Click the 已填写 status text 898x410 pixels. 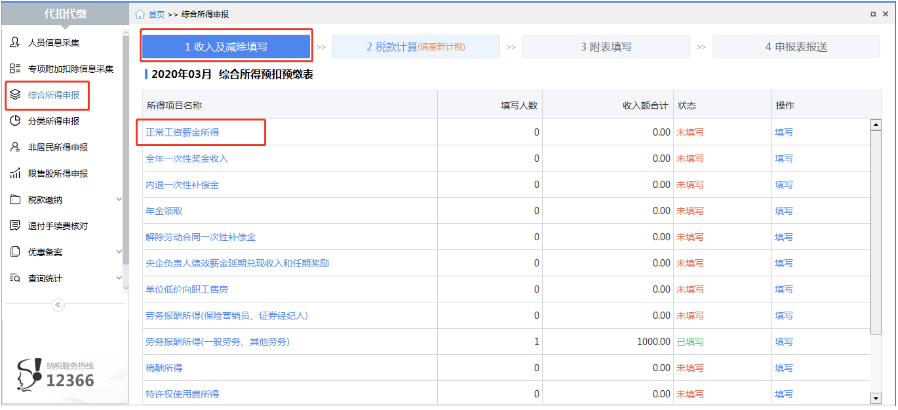click(x=690, y=341)
